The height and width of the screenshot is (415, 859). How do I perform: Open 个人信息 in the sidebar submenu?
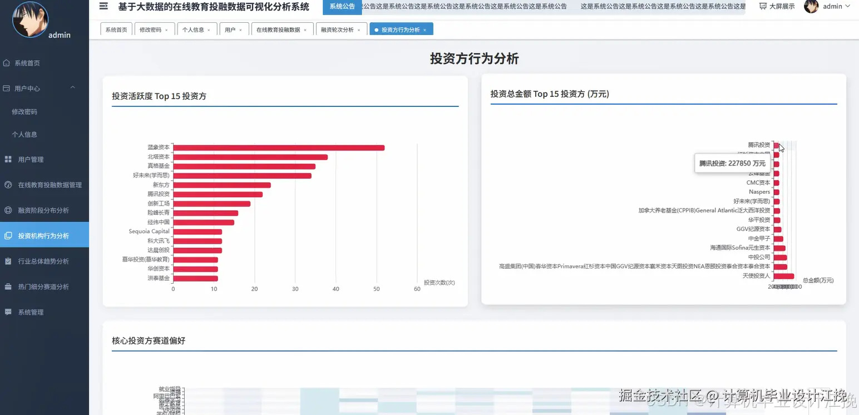point(24,135)
